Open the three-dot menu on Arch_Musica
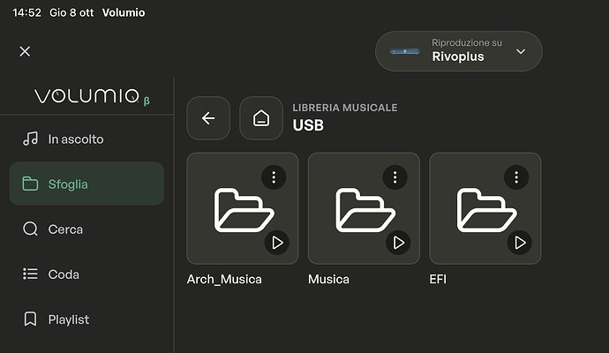 pos(274,177)
